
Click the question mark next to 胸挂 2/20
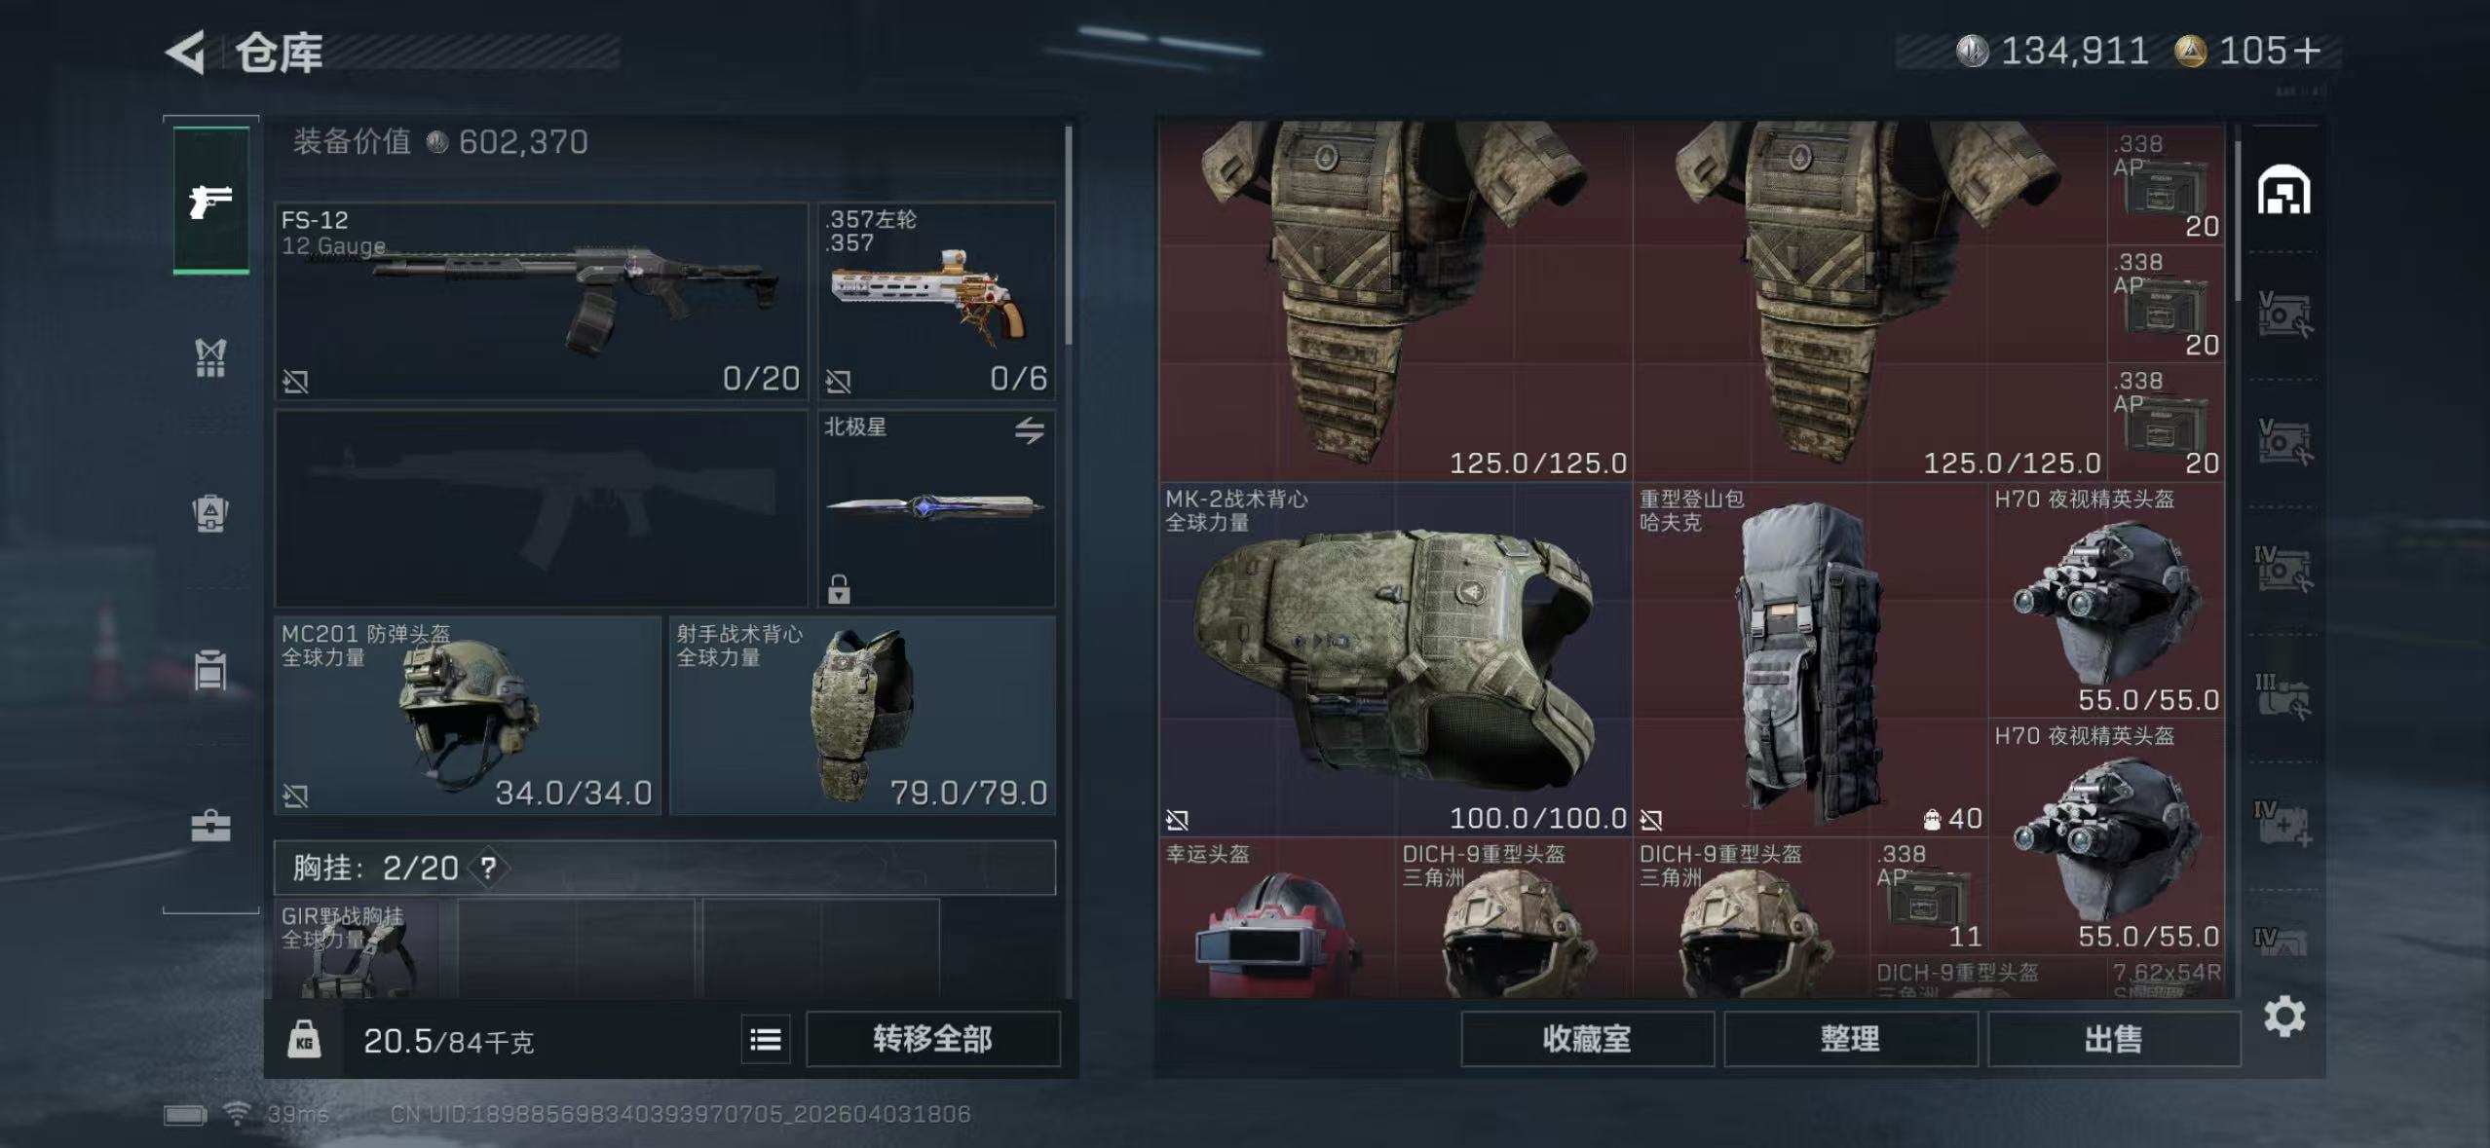(489, 868)
